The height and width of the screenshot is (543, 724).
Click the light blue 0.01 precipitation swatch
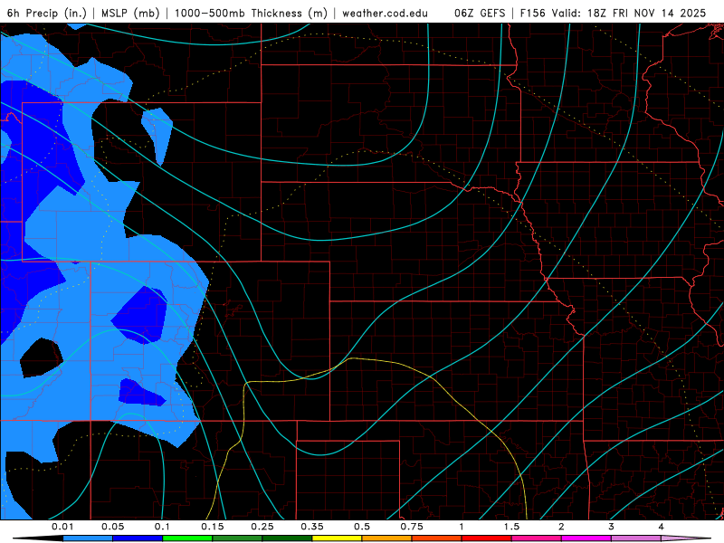coord(88,538)
